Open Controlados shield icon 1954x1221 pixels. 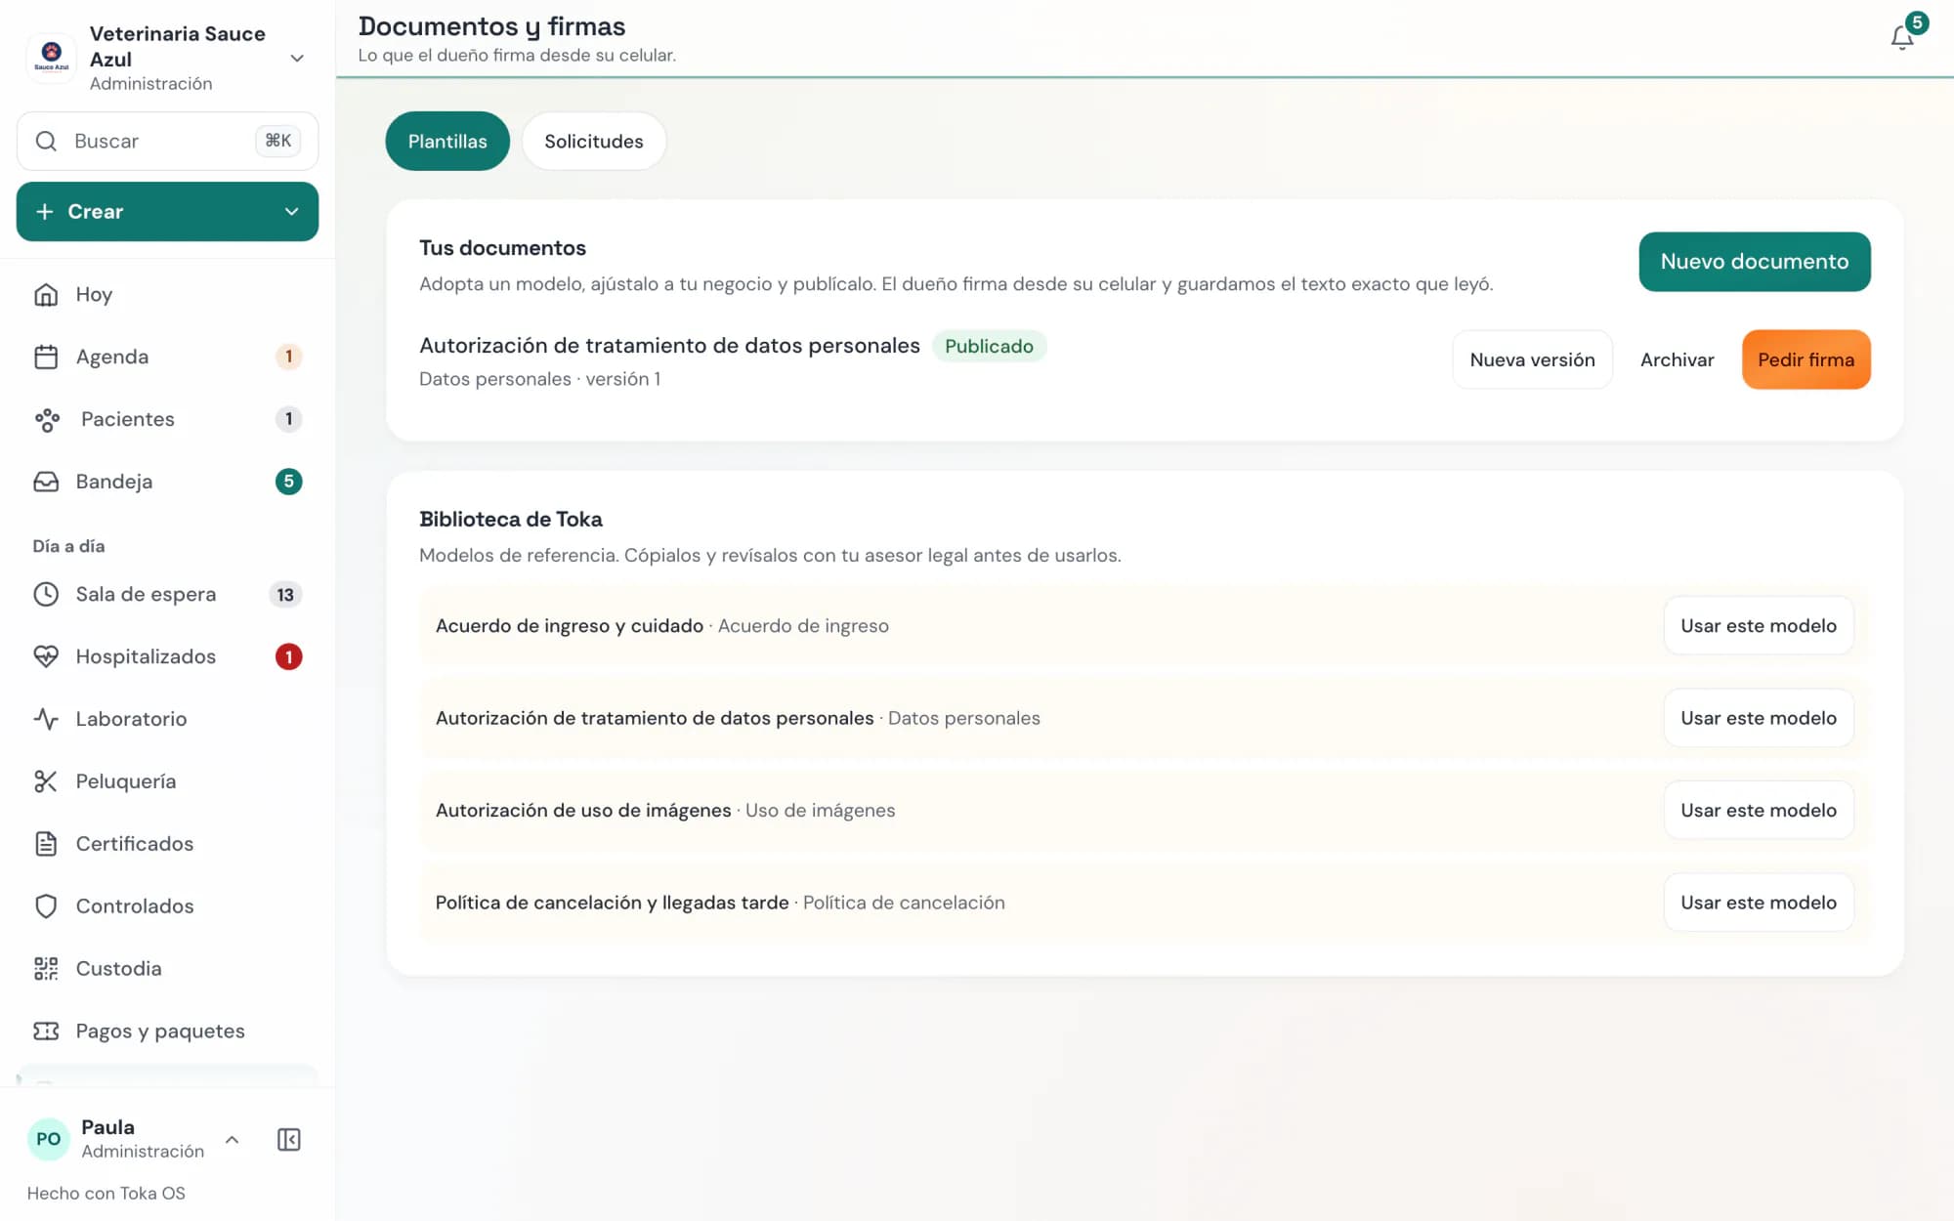click(x=46, y=906)
